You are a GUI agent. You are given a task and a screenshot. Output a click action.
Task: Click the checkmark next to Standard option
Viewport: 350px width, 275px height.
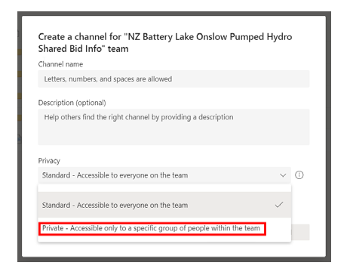point(279,205)
